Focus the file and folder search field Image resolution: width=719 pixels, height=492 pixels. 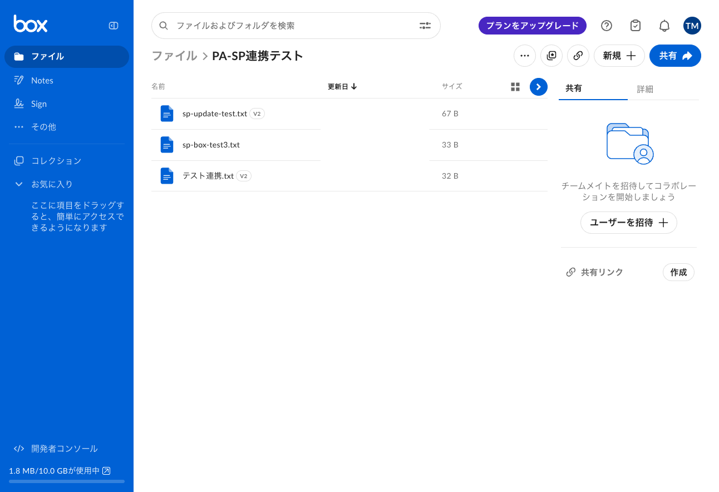pos(296,26)
